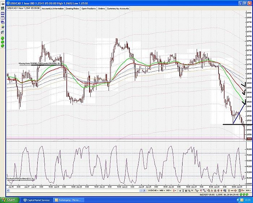Switch to Capital Market Services taskbar window
The image size is (253, 203).
click(38, 200)
